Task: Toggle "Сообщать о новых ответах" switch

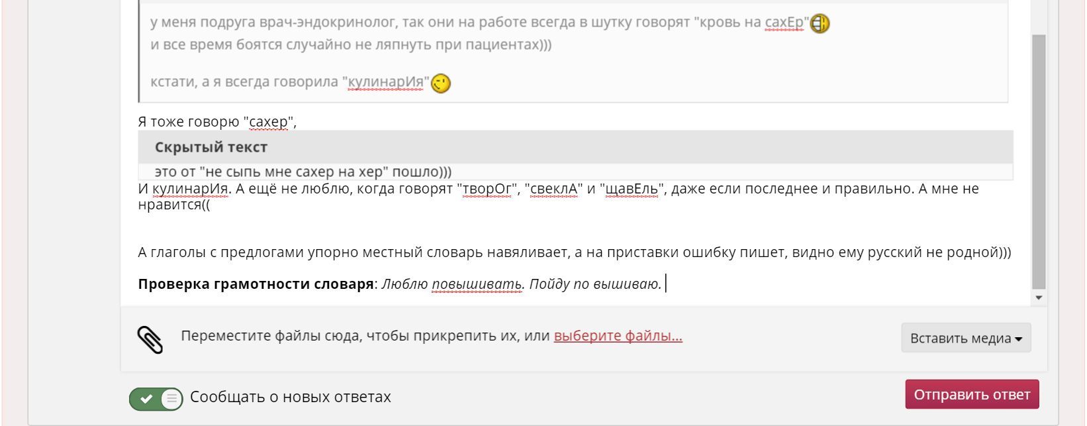Action: point(156,398)
